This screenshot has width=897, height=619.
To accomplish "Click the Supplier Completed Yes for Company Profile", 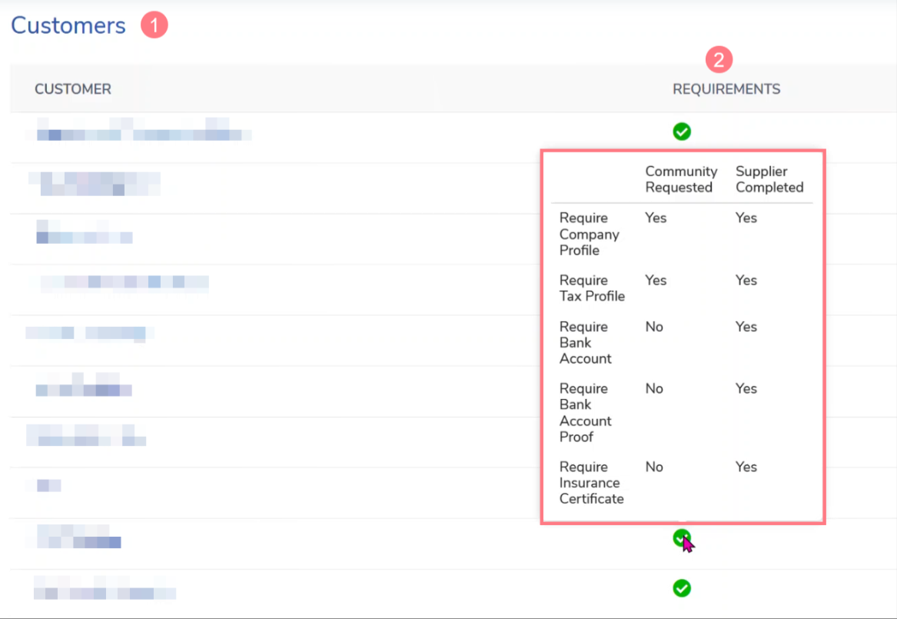I will 746,218.
